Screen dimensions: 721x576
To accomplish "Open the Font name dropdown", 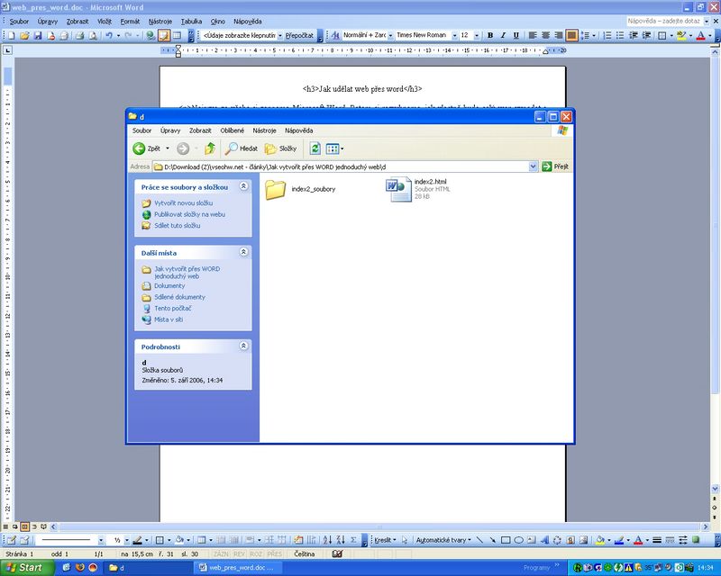I will point(454,35).
